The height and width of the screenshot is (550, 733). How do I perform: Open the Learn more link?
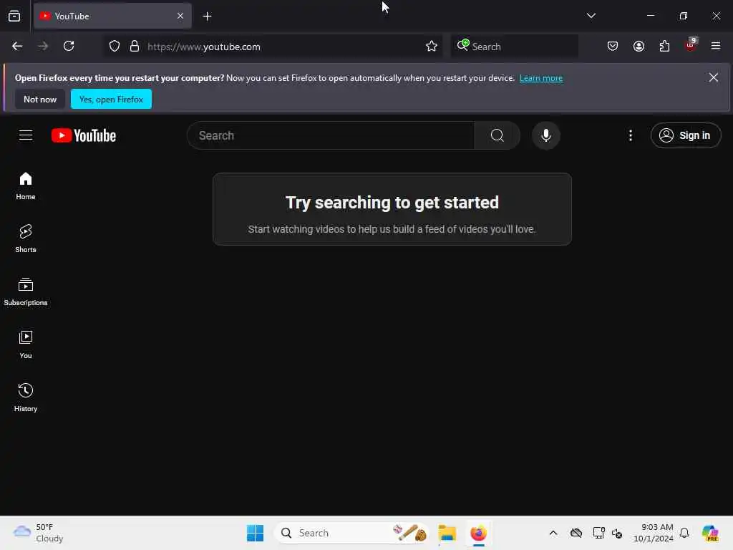pos(541,78)
